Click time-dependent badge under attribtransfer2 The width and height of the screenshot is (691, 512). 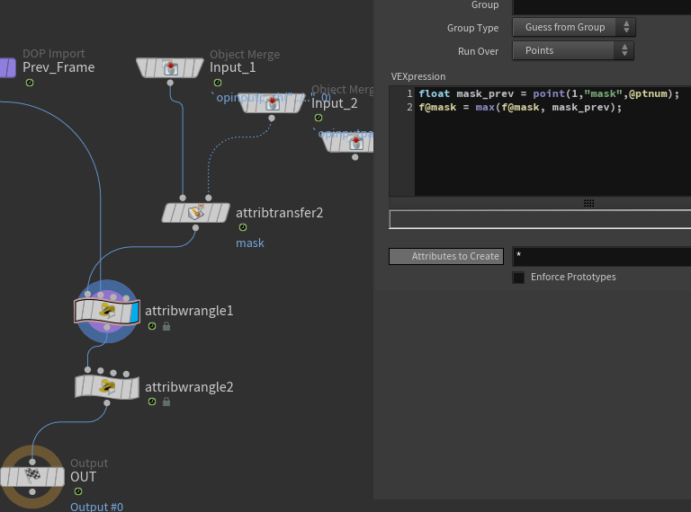click(243, 227)
